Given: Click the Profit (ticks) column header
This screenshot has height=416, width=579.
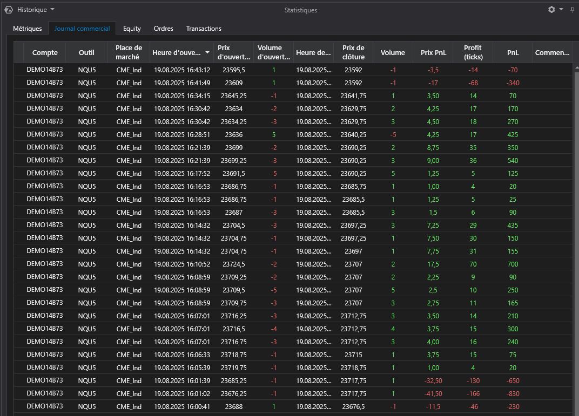Looking at the screenshot, I should pos(473,52).
